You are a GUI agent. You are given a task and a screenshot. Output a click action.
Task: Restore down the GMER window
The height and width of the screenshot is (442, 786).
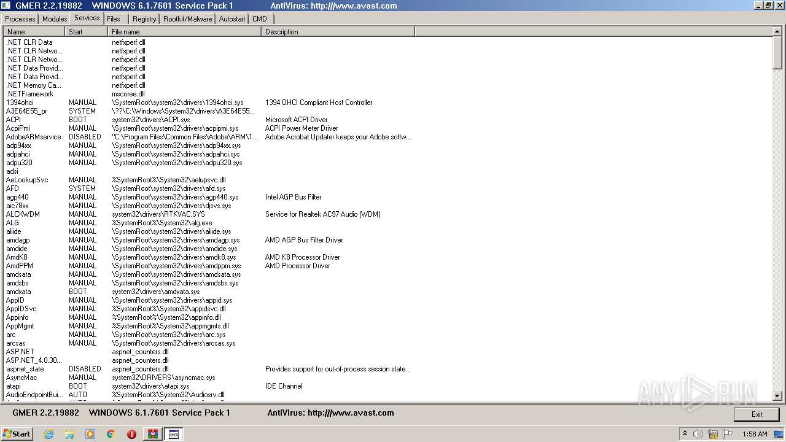(768, 6)
